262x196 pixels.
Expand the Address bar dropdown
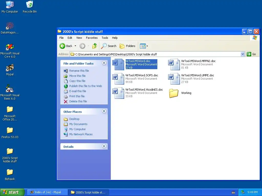(243, 54)
